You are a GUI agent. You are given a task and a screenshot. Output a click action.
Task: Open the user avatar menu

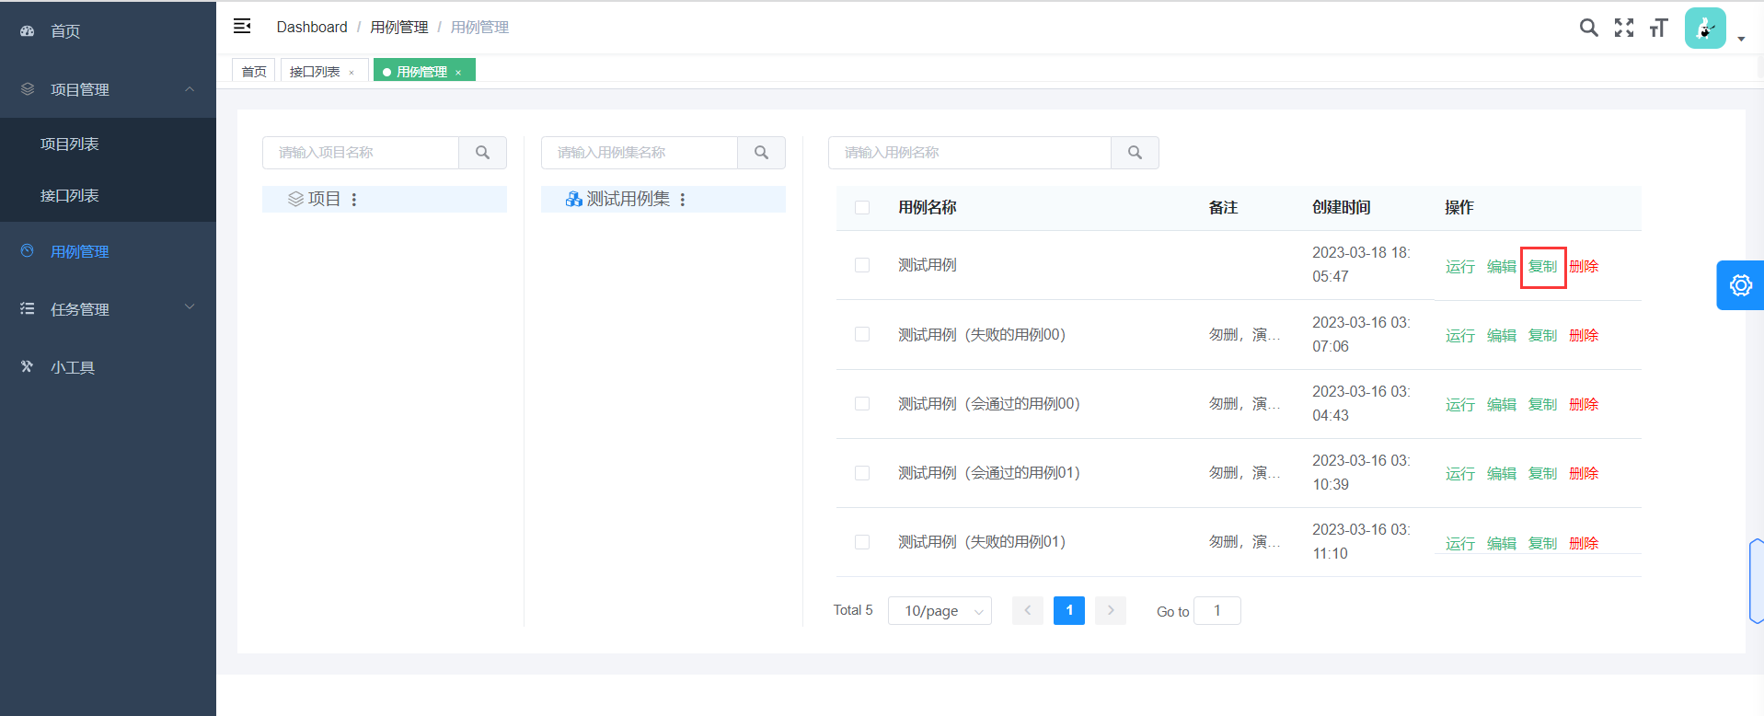(x=1705, y=29)
